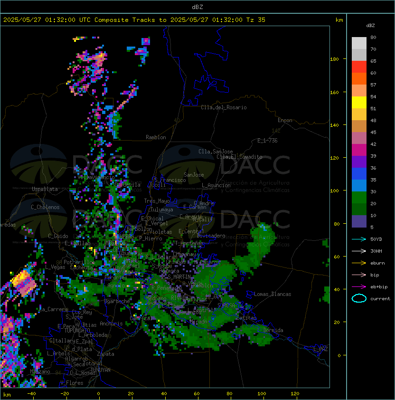Click the dark purple 10 dBZ swatch

point(359,221)
